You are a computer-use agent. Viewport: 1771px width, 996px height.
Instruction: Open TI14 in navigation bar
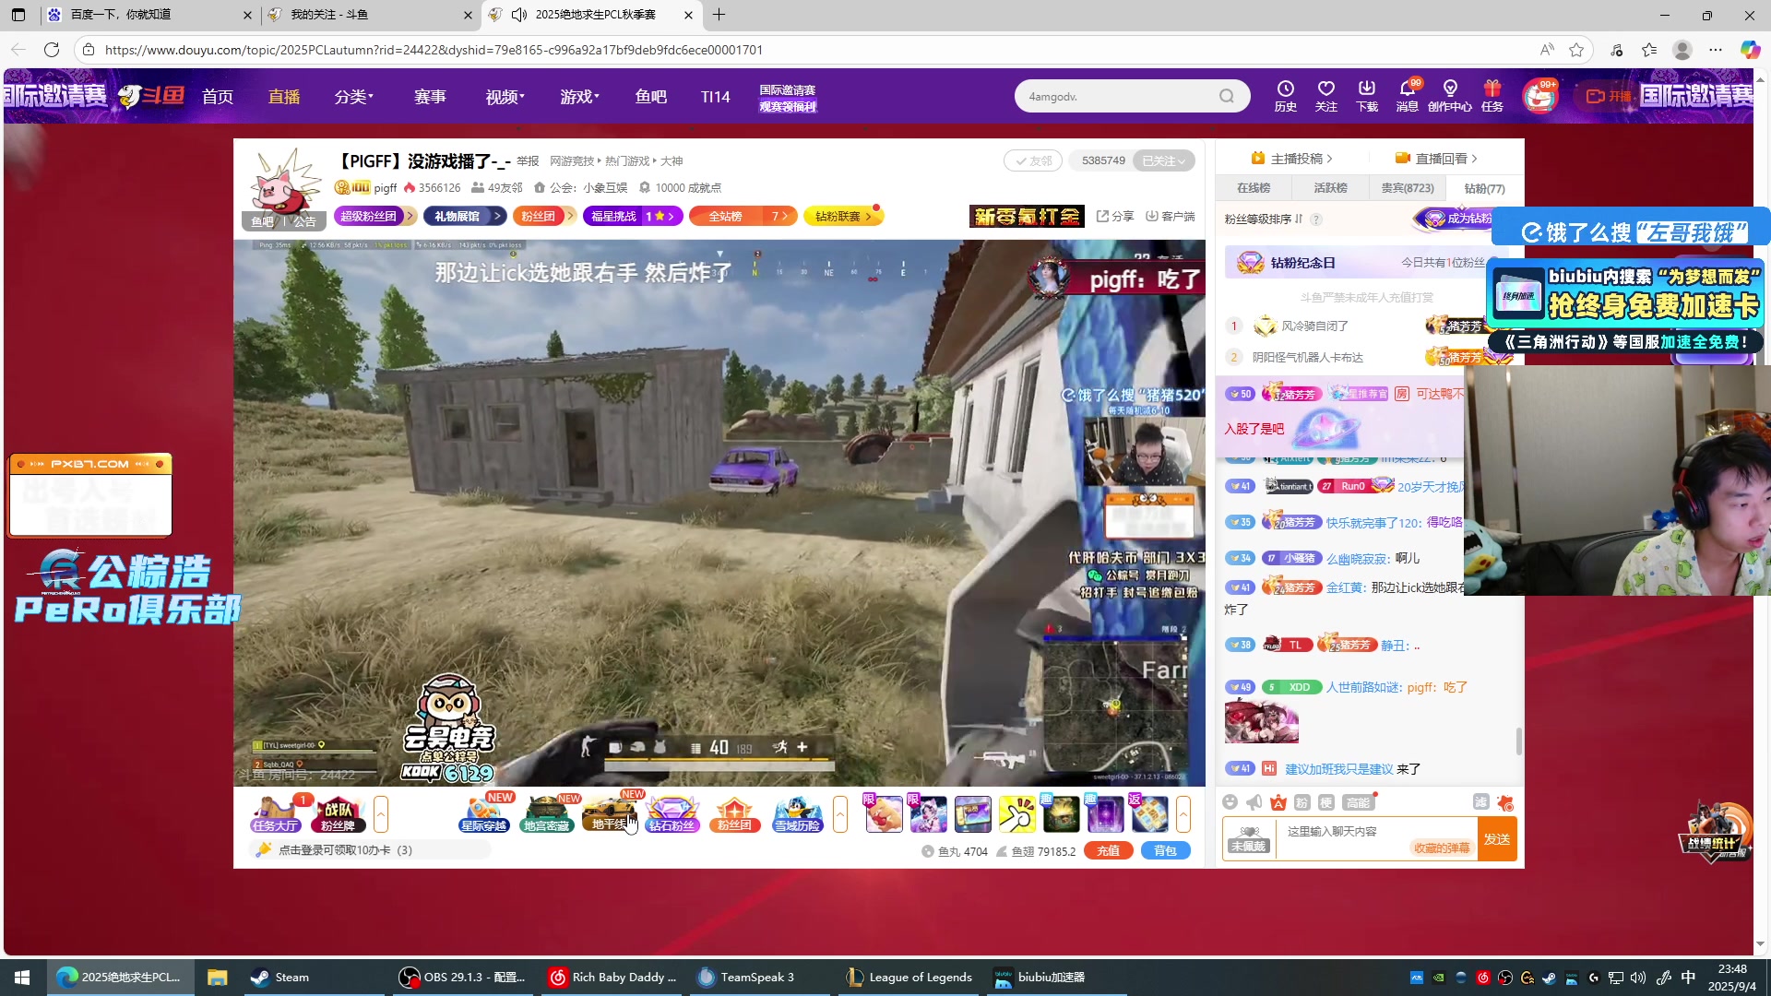(x=715, y=96)
